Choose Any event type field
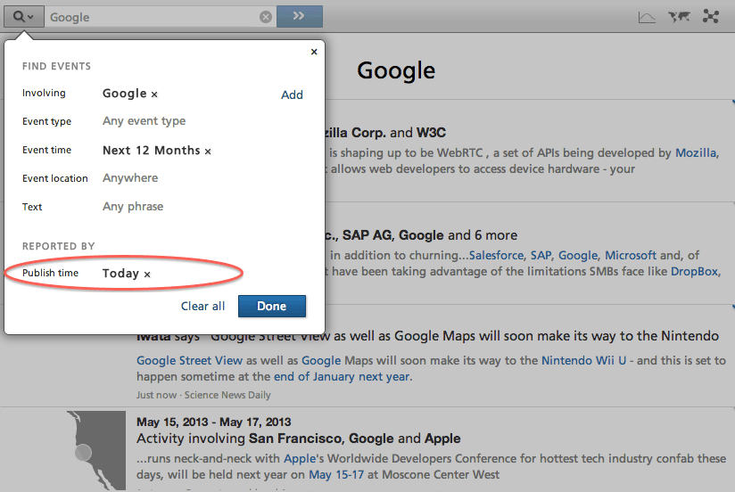The image size is (735, 492). (144, 121)
